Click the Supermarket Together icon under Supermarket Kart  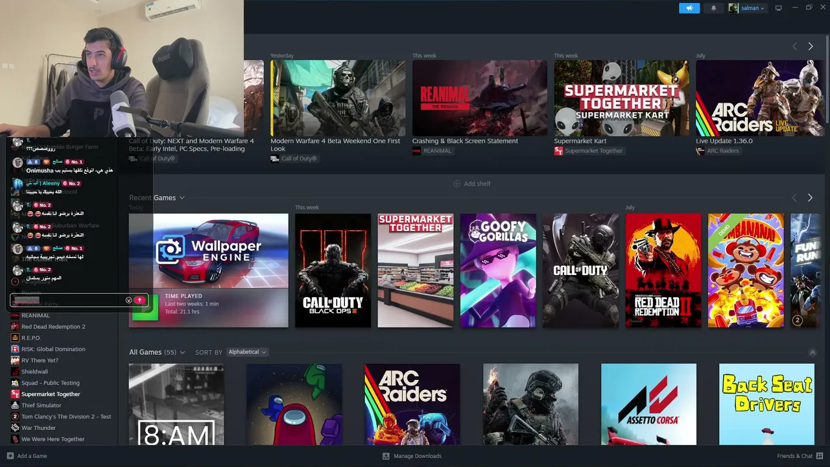558,150
